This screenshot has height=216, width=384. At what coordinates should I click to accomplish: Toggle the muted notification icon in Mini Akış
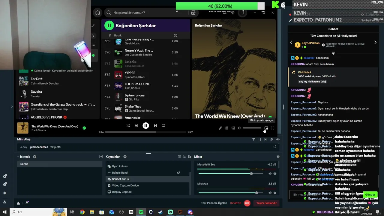tap(272, 139)
